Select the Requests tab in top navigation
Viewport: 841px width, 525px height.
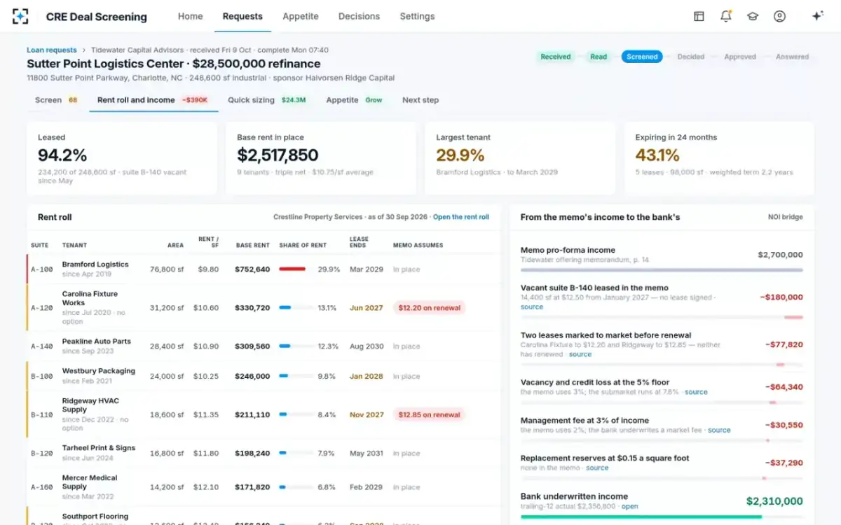242,16
